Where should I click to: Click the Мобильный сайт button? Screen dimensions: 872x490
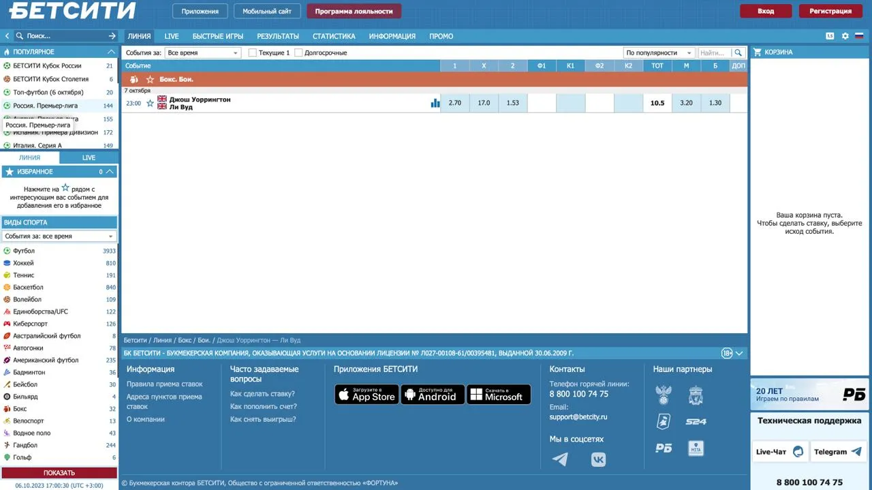click(x=267, y=11)
